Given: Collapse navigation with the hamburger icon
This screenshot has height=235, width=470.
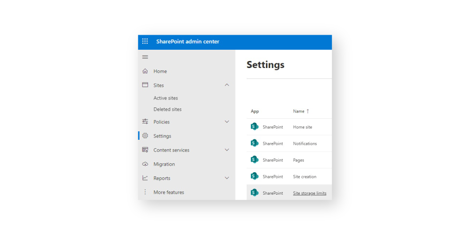Looking at the screenshot, I should (x=145, y=57).
